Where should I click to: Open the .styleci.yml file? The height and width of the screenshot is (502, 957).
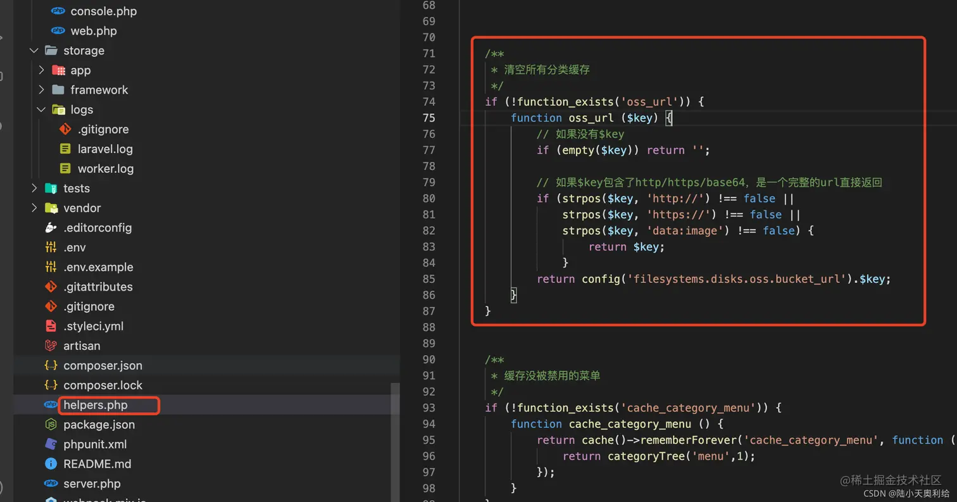click(x=94, y=326)
